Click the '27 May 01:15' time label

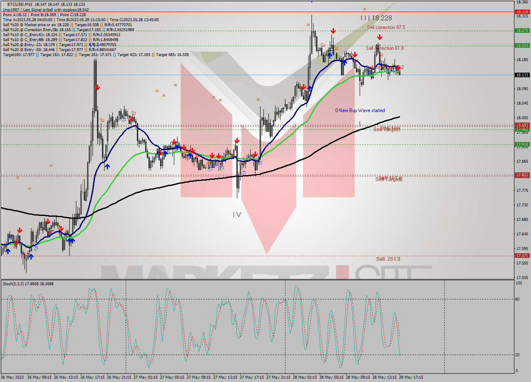145,377
